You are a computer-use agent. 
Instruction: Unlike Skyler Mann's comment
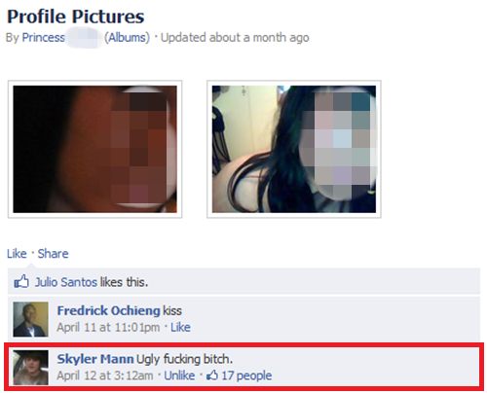(x=179, y=375)
